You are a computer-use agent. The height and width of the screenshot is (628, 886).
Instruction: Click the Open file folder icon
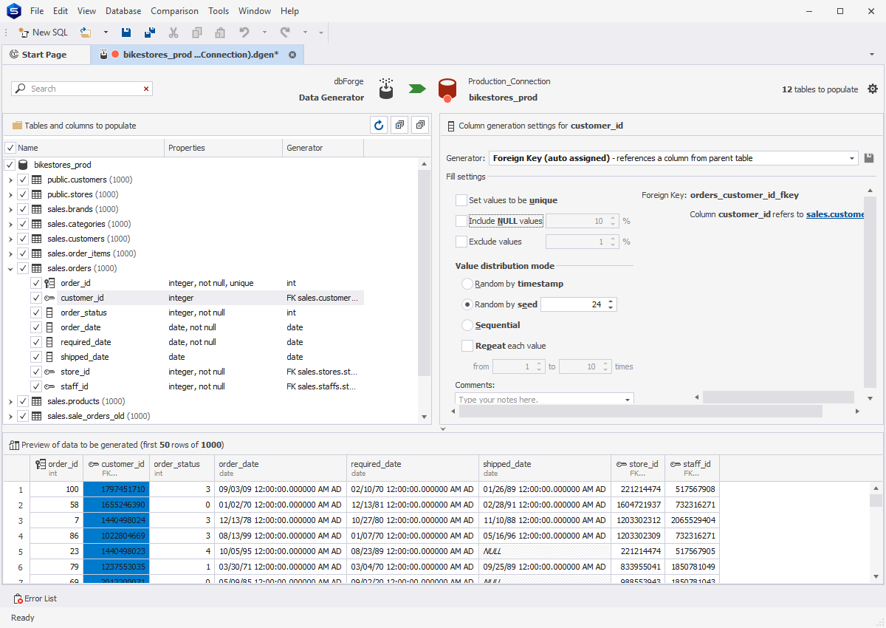coord(86,33)
